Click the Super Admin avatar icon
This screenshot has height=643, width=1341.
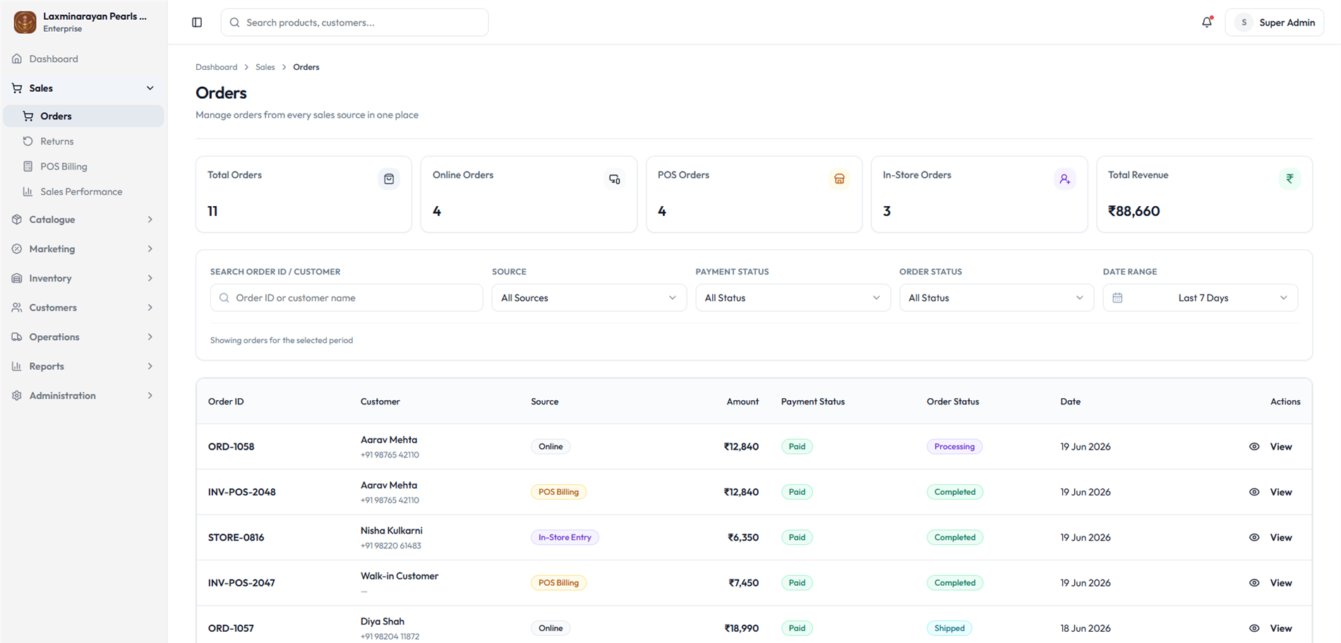click(x=1244, y=23)
